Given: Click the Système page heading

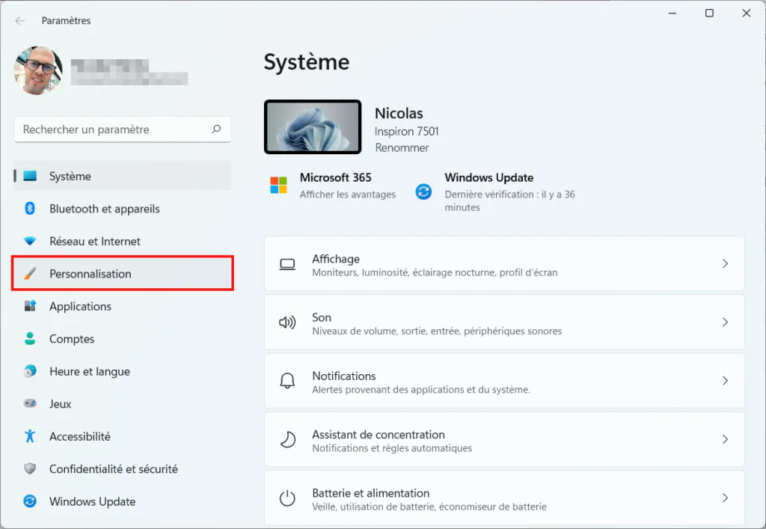Looking at the screenshot, I should pyautogui.click(x=307, y=62).
